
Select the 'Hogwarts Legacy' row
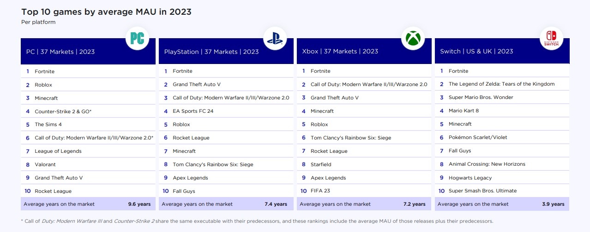[502, 177]
